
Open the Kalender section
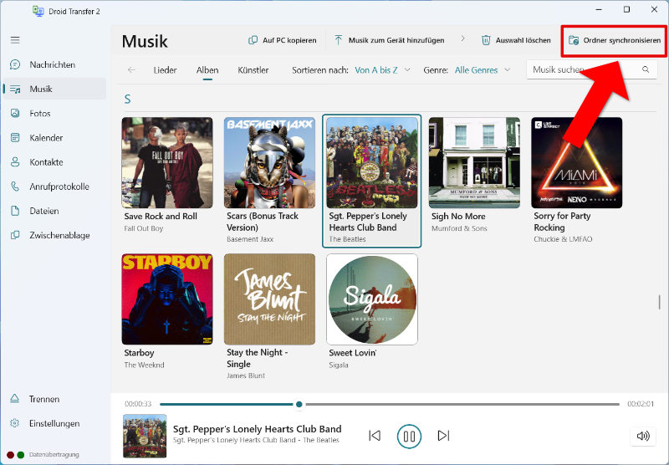click(54, 137)
